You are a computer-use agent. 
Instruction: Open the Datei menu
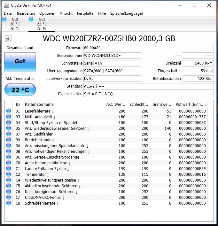(8, 13)
